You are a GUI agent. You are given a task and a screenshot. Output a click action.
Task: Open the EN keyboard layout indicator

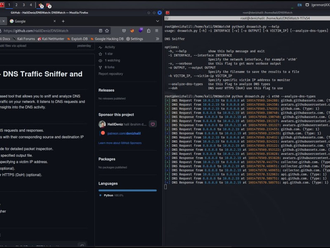[x=299, y=5]
